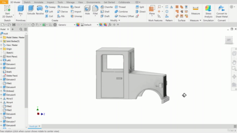Open the Inspect tab

pos(50,2)
